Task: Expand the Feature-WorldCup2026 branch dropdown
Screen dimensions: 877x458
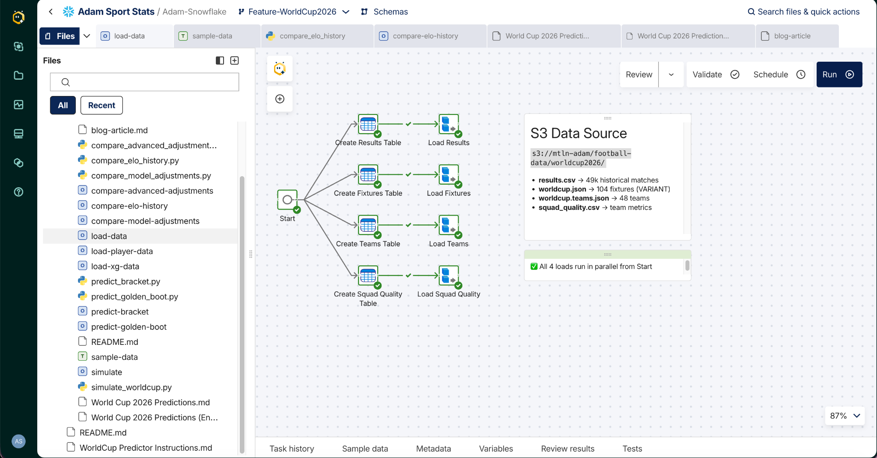Action: [x=346, y=12]
